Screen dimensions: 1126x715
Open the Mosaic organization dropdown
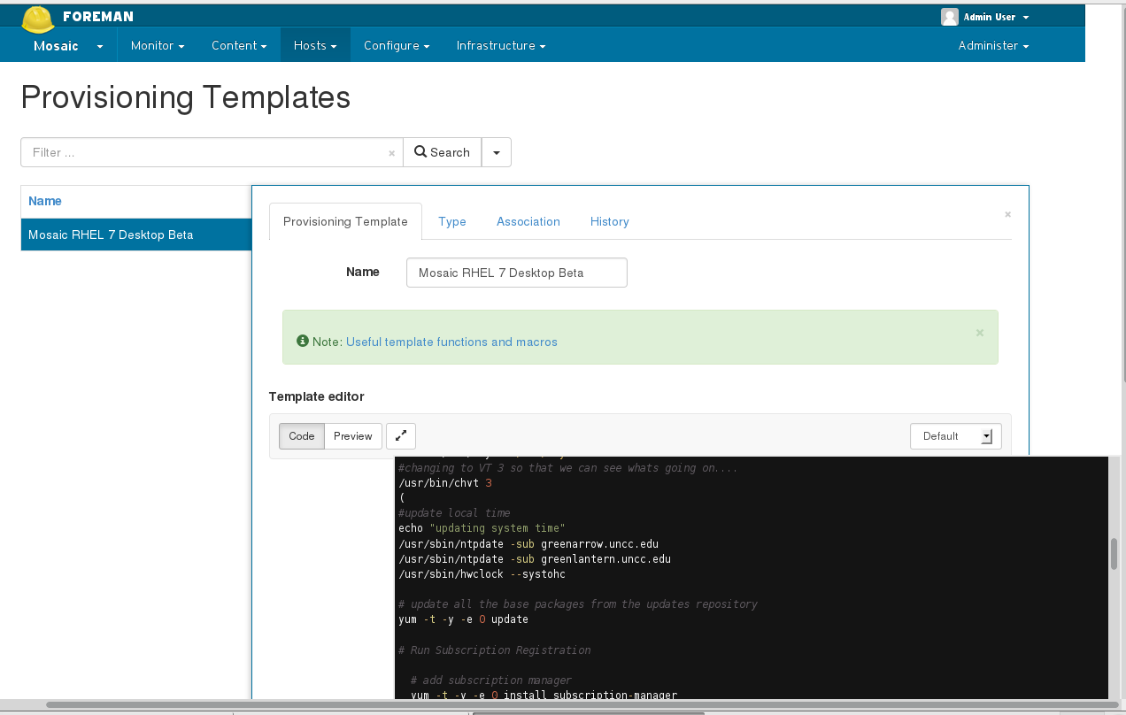pyautogui.click(x=68, y=45)
